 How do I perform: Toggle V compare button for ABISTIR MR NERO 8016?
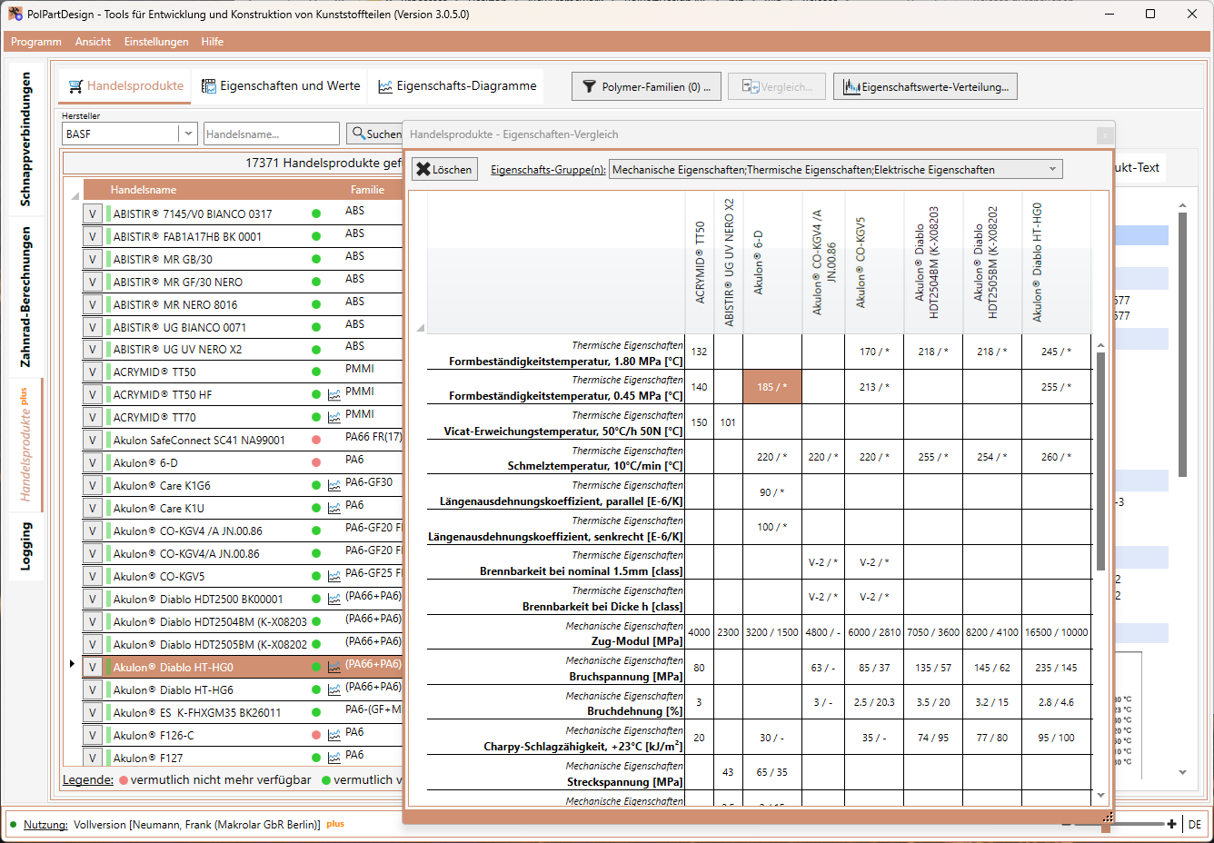tap(93, 305)
